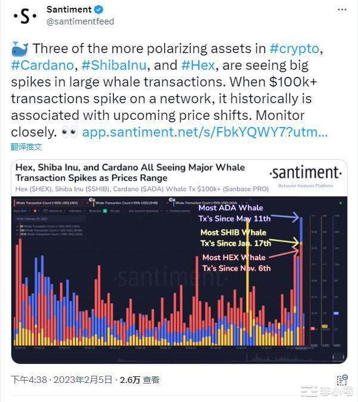Screen dimensions: 358x402
Task: Click the whale emoji in the tweet
Action: (x=19, y=50)
